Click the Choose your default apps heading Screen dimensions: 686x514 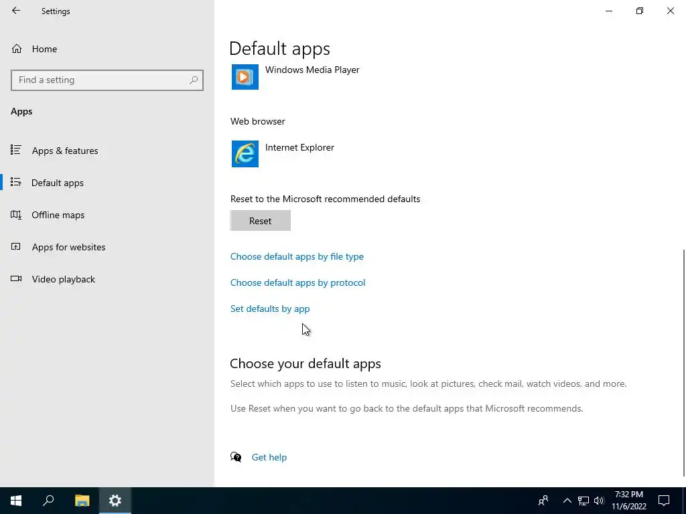(305, 363)
